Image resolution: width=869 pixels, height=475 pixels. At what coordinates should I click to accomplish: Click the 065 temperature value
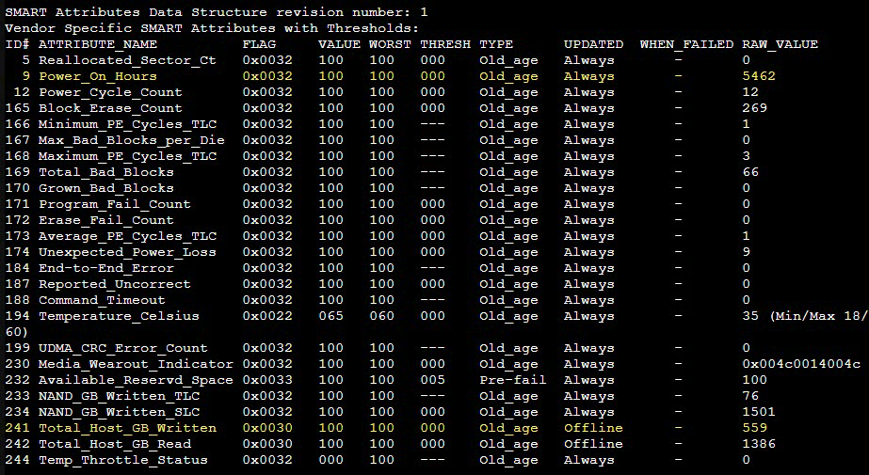pos(330,317)
